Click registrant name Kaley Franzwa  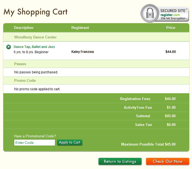coord(82,52)
